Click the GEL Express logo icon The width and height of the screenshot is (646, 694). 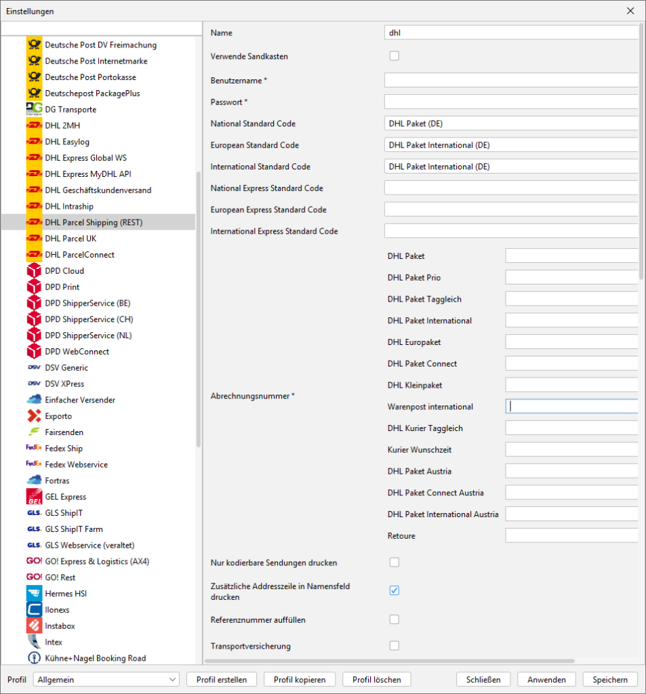(34, 497)
